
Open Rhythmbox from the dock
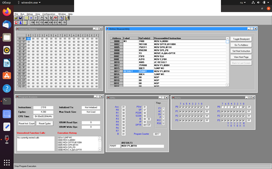[x=7, y=50]
